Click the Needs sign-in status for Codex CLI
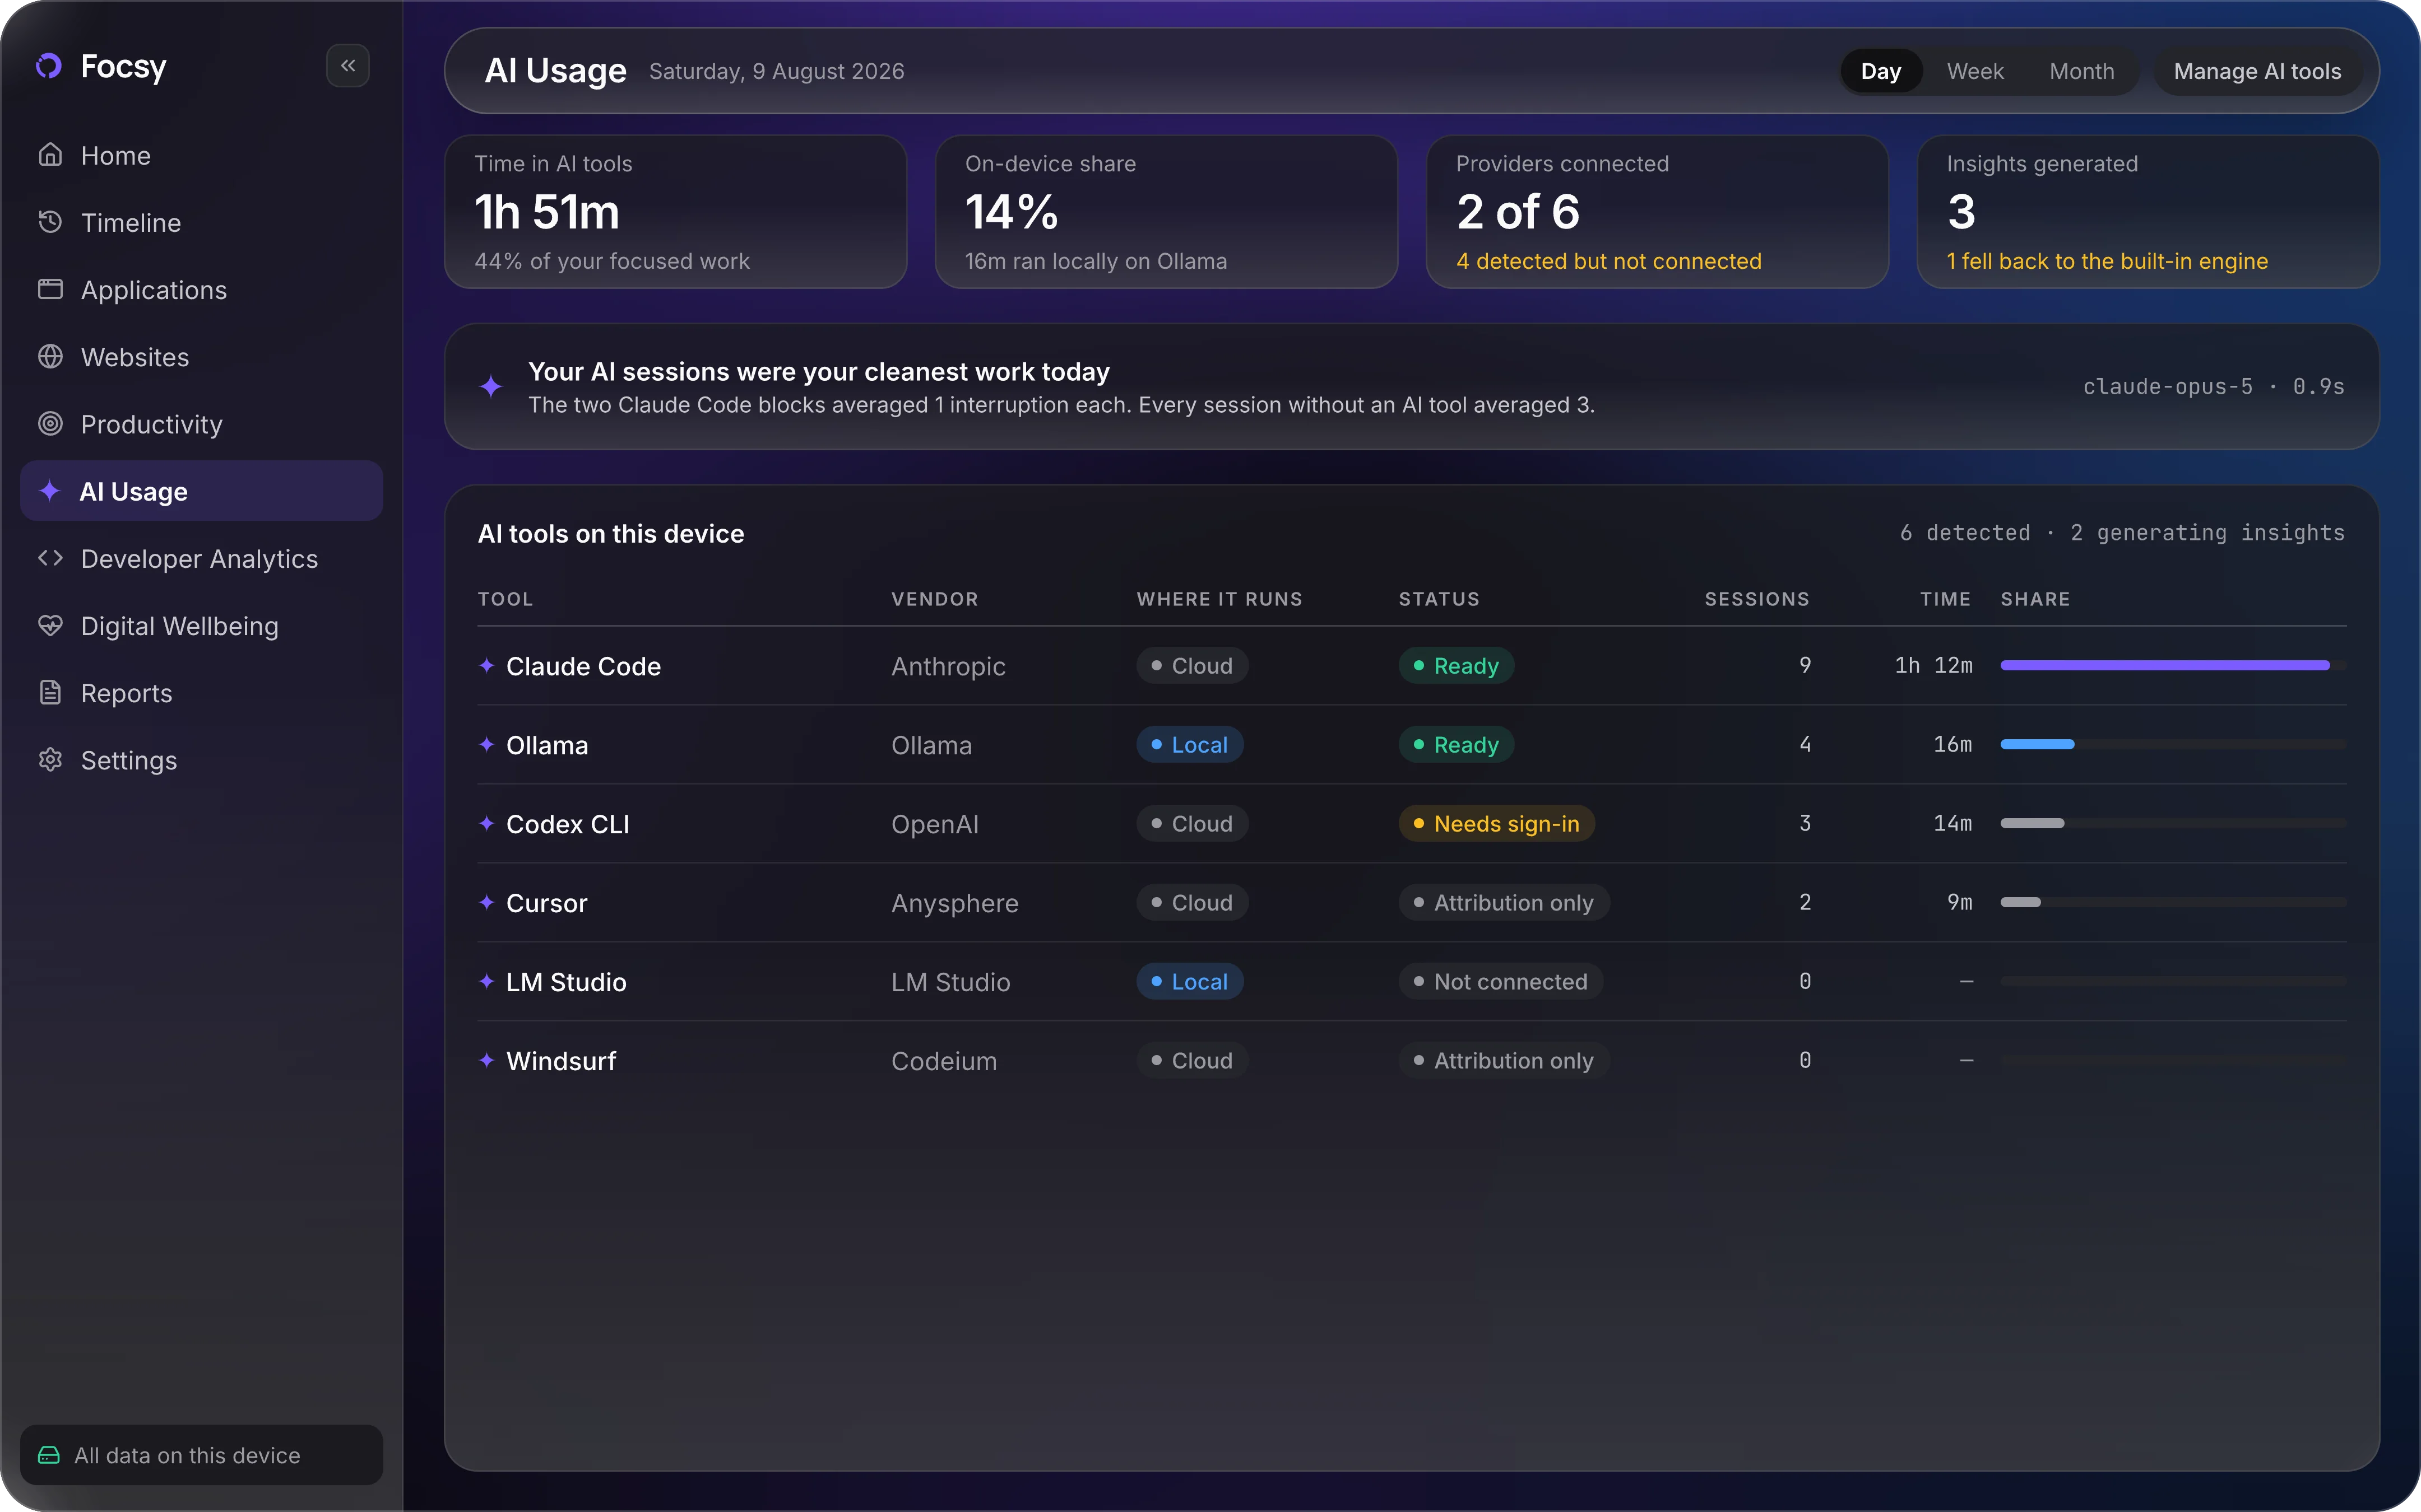The image size is (2421, 1512). [x=1497, y=823]
